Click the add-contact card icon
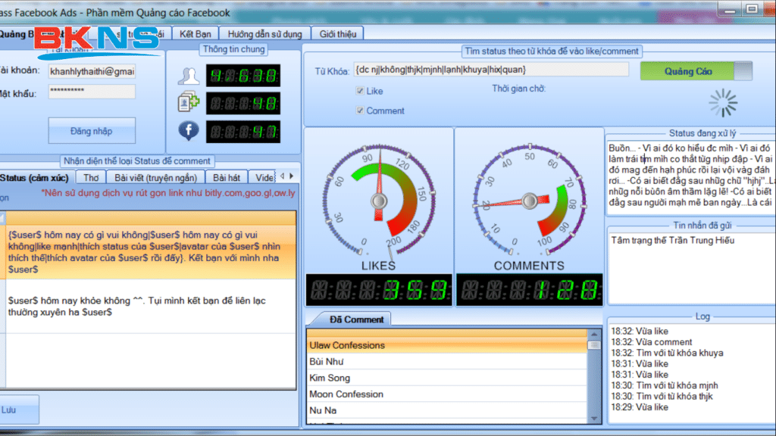Viewport: 776px width, 436px height. pos(188,103)
